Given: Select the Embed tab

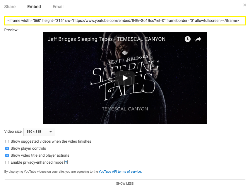Looking at the screenshot, I should (34, 7).
